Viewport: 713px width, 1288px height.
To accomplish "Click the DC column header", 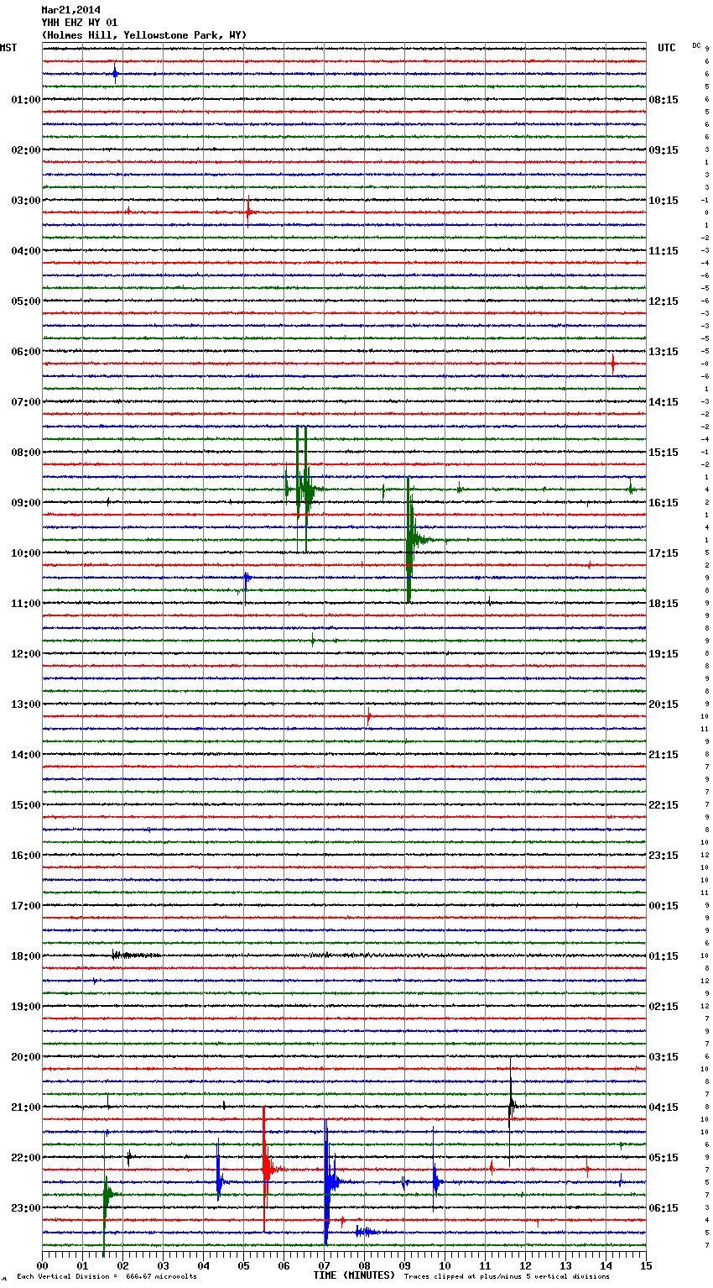I will (696, 45).
